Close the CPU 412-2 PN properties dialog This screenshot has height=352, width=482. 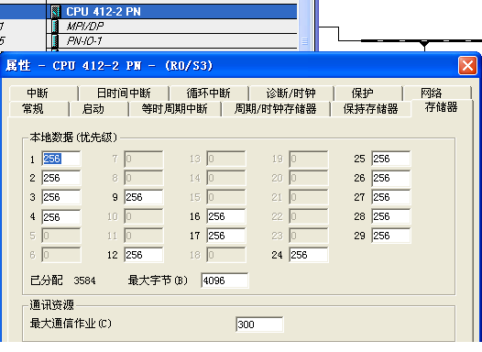click(x=467, y=65)
